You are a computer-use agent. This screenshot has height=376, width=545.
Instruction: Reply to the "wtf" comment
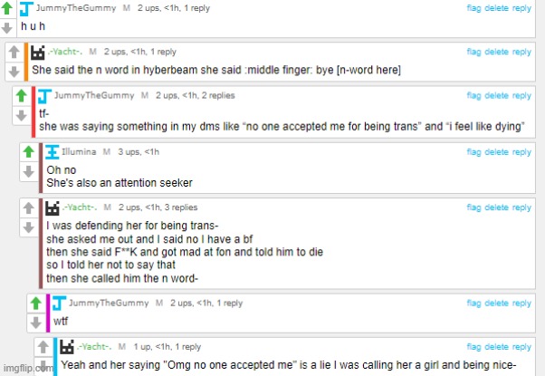tap(521, 303)
